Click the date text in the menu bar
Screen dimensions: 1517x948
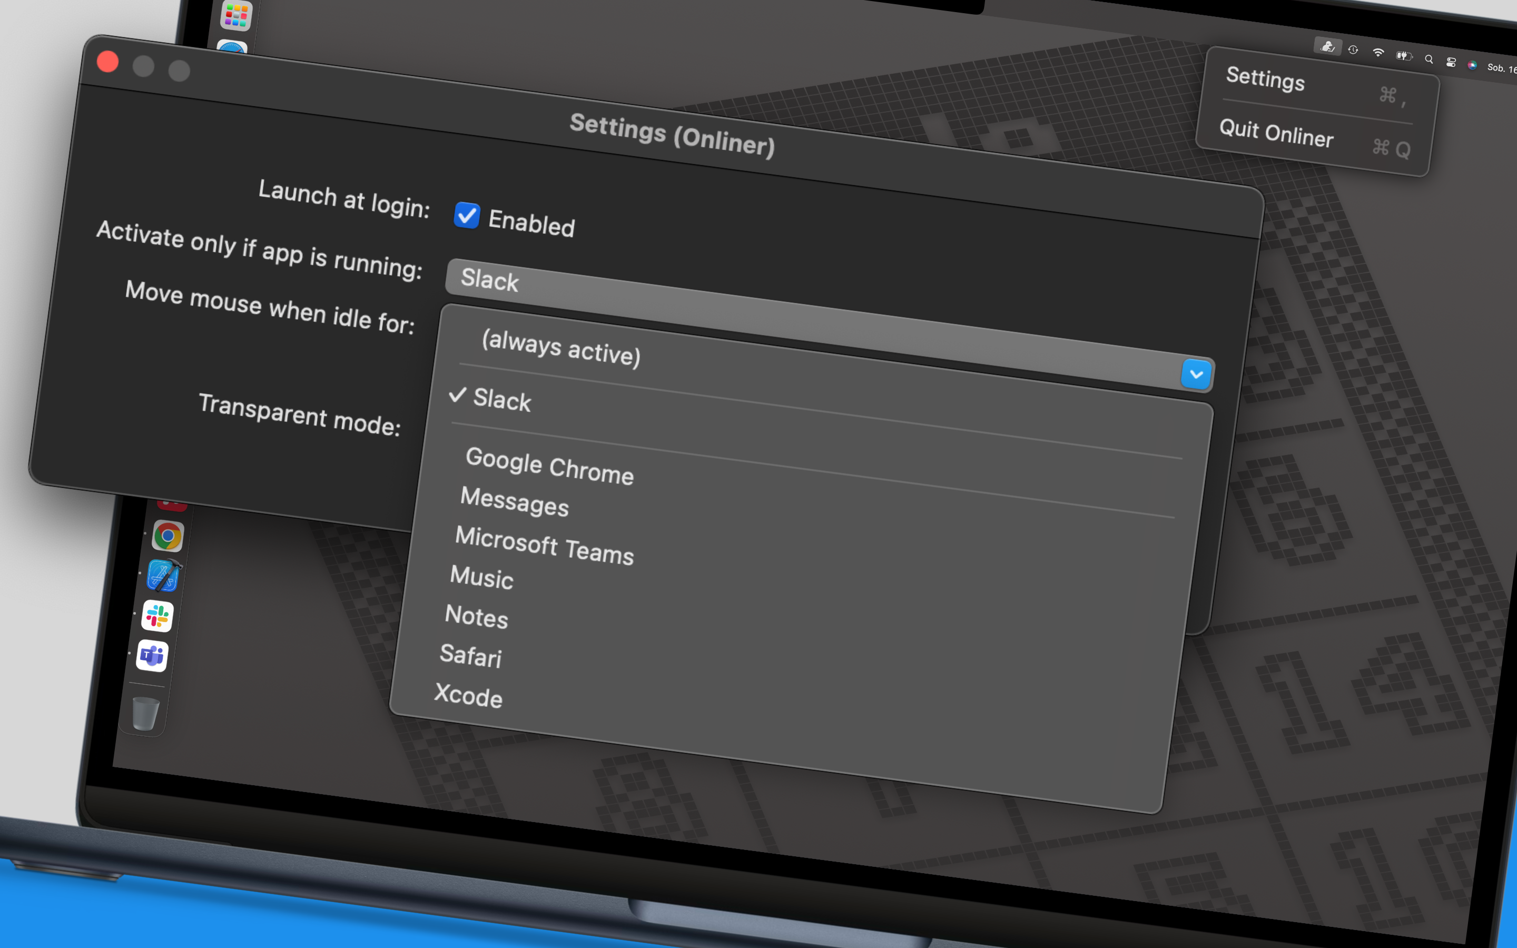[1501, 68]
